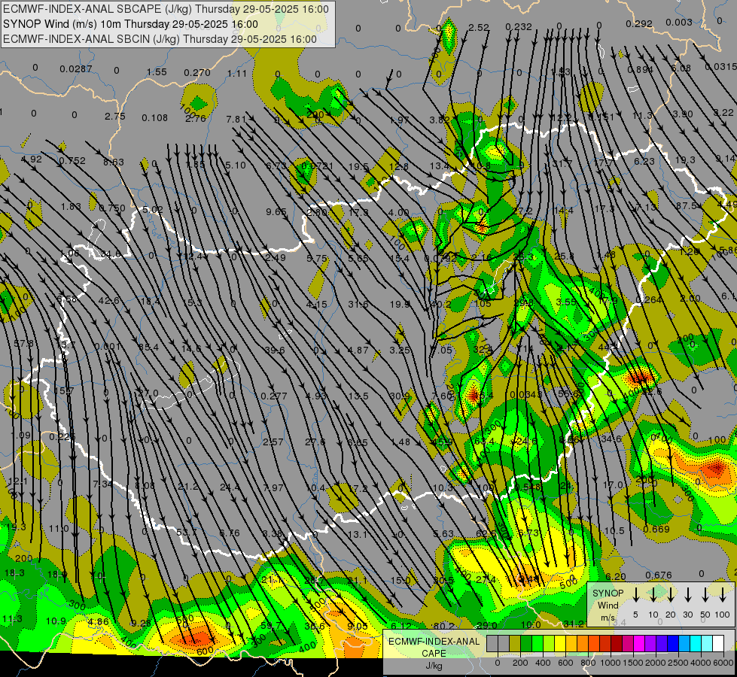Click the 50 m/s wind arrow in SYNOP legend
The image size is (737, 677).
[705, 595]
